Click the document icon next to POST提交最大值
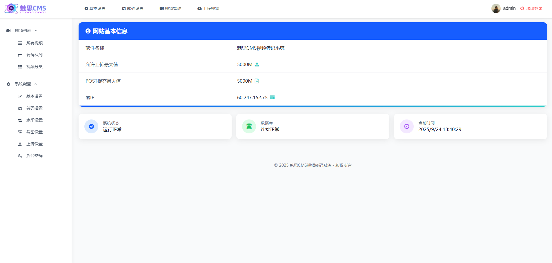The height and width of the screenshot is (263, 552). click(x=257, y=81)
